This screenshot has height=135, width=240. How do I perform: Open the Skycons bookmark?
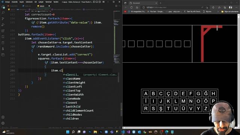click(x=207, y=12)
